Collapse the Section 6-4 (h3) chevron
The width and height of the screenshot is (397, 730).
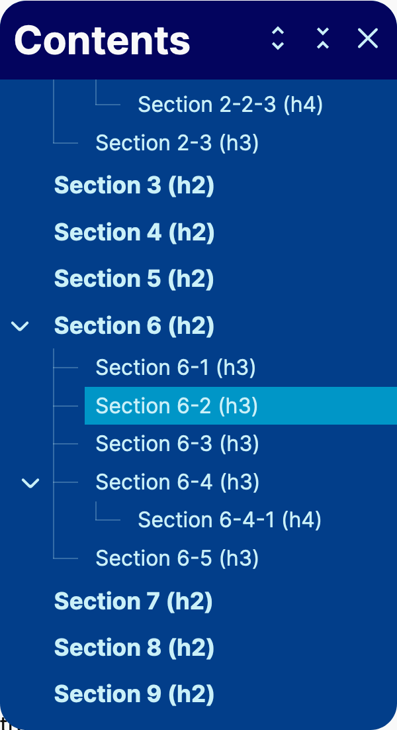[31, 483]
